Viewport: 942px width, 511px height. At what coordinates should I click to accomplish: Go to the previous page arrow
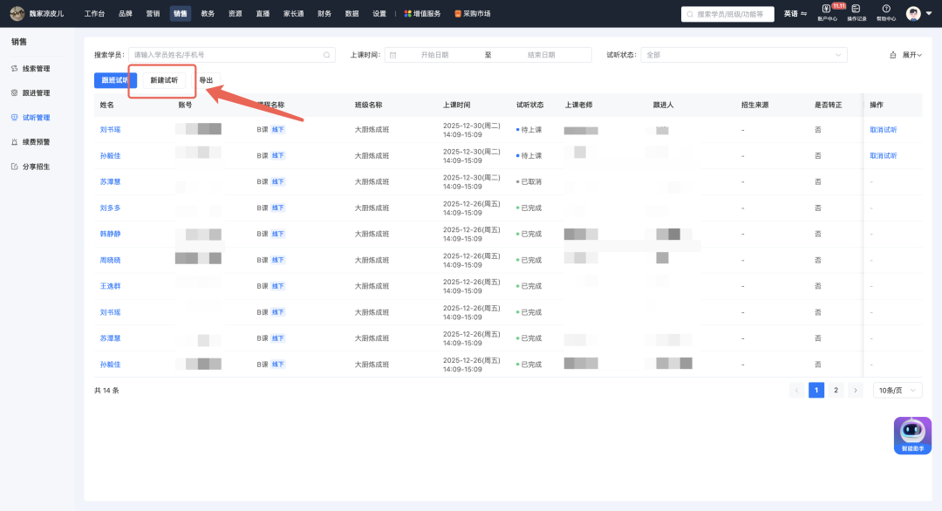point(796,391)
